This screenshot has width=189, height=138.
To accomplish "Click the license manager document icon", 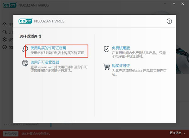I will (25, 63).
